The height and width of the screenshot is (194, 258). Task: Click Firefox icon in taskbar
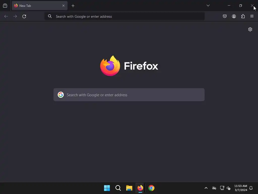click(140, 188)
